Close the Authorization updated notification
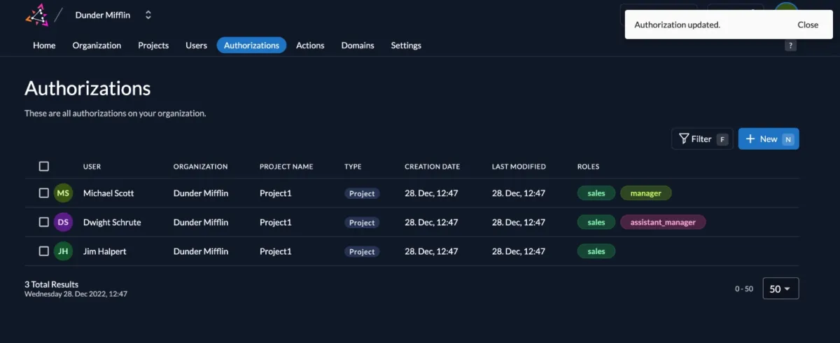 (x=808, y=24)
